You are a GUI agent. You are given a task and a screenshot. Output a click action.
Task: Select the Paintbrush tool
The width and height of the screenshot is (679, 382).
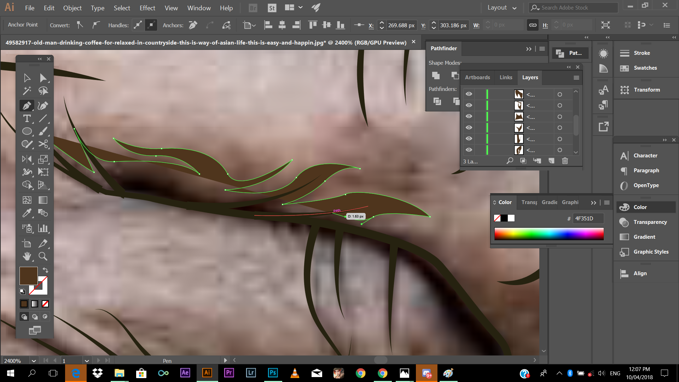pyautogui.click(x=43, y=132)
